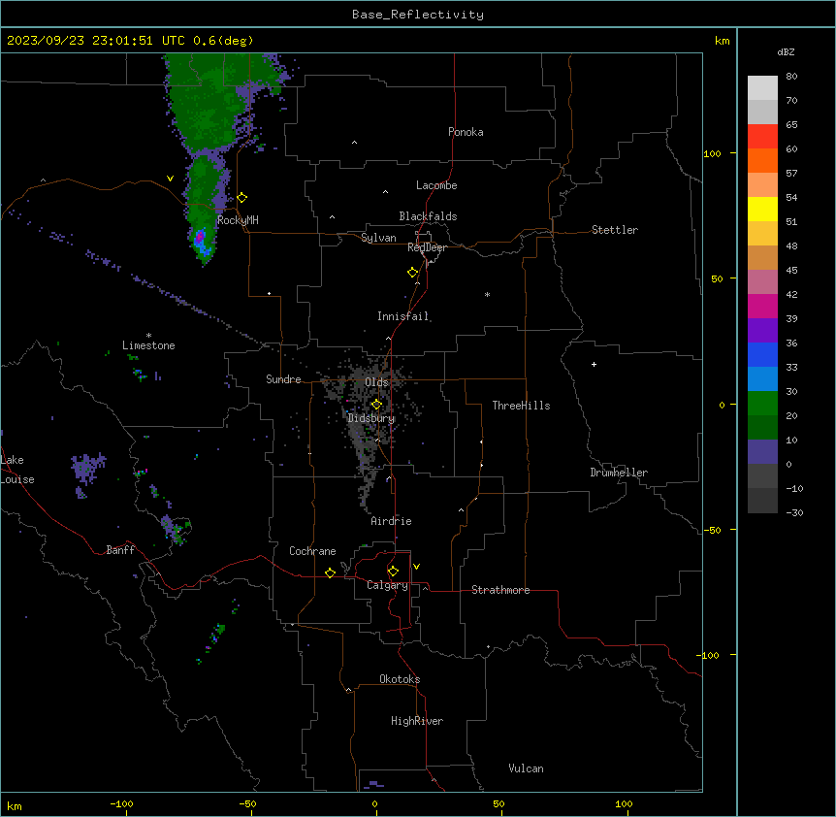This screenshot has height=817, width=836.
Task: Click the white 70-80 dBZ legend swatch
Action: (x=762, y=88)
